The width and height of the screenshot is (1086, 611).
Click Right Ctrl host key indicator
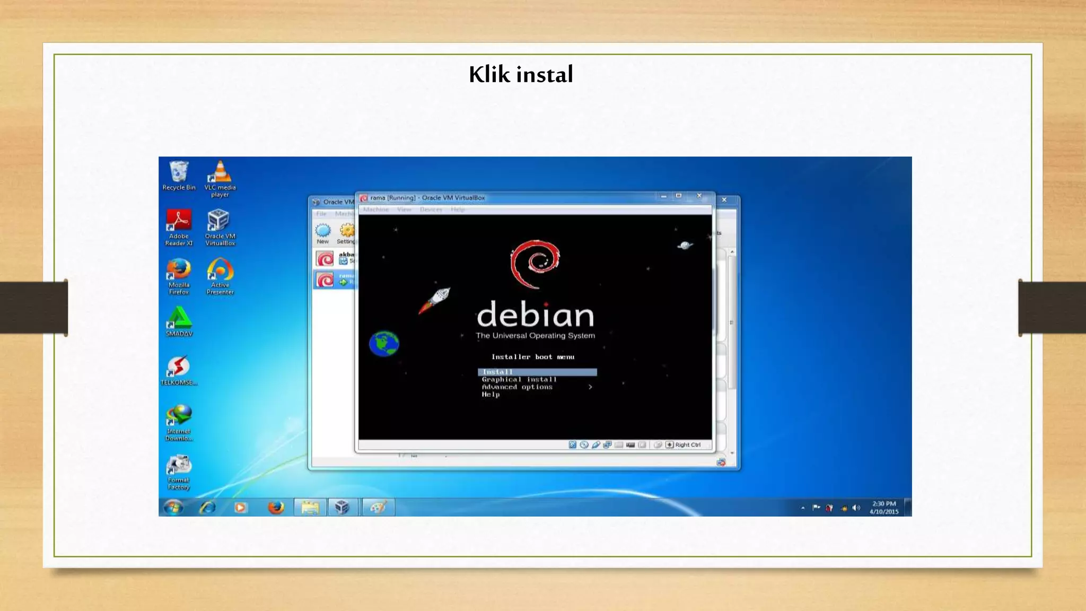(x=684, y=445)
